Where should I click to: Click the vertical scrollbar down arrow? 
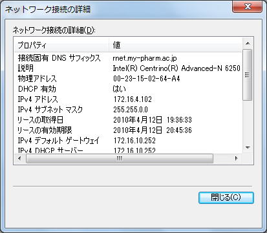click(x=248, y=148)
